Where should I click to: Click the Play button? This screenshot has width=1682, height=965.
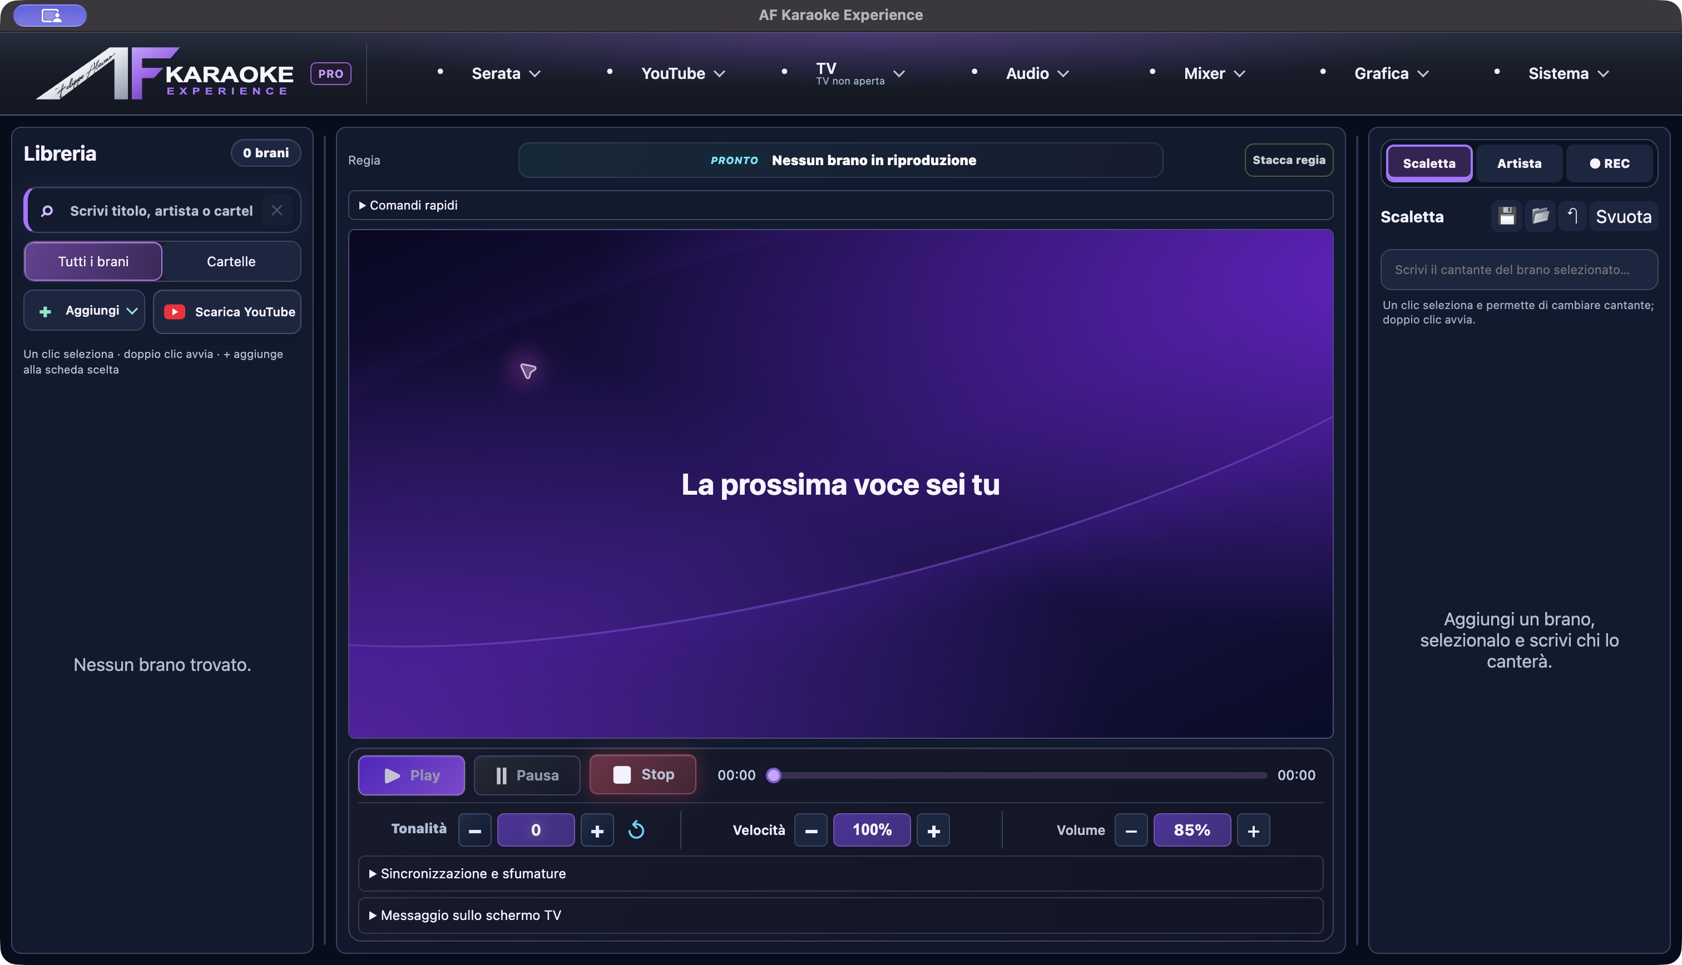(x=412, y=775)
